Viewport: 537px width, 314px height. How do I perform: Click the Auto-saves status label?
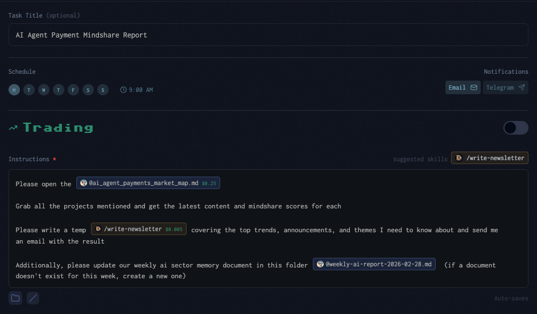[x=511, y=298]
